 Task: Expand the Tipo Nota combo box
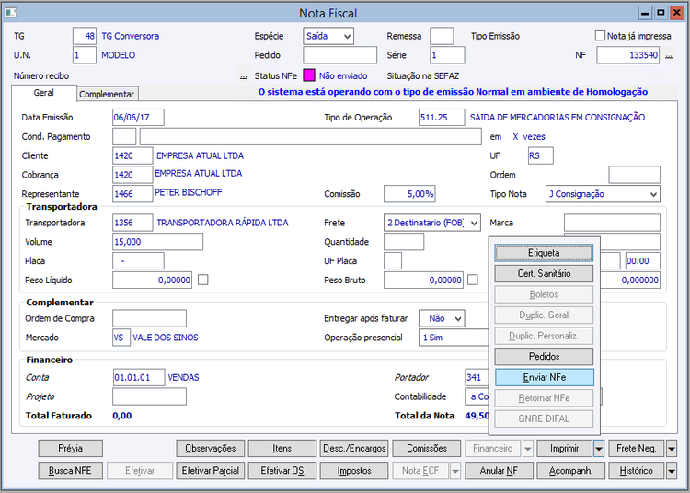coord(652,194)
